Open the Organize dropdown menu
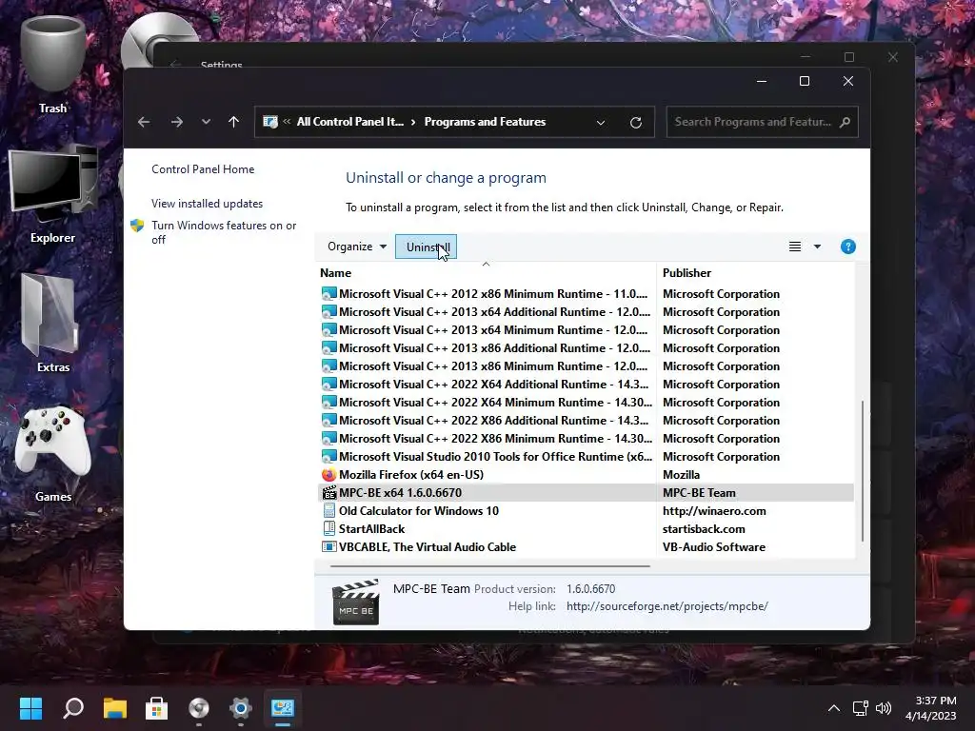Viewport: 975px width, 731px height. 357,247
